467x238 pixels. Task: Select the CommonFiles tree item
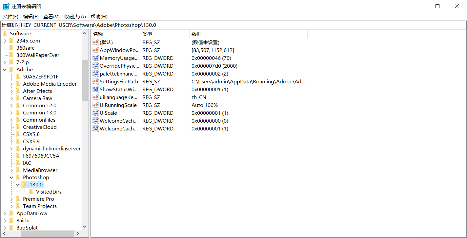point(39,120)
